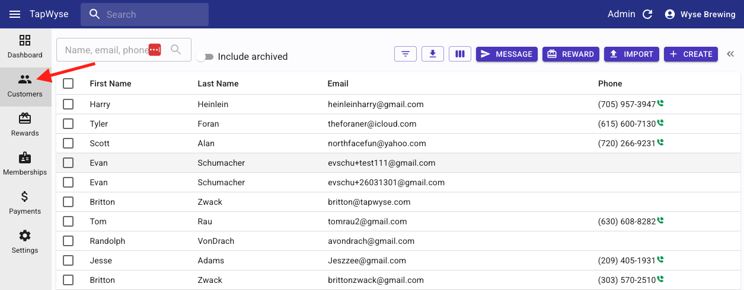Click the magnifier icon in customer search
This screenshot has width=744, height=290.
tap(176, 50)
